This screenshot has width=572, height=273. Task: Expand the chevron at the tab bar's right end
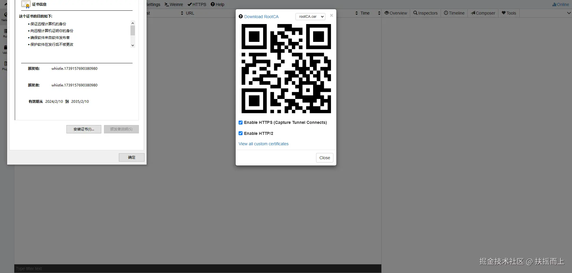[x=569, y=13]
